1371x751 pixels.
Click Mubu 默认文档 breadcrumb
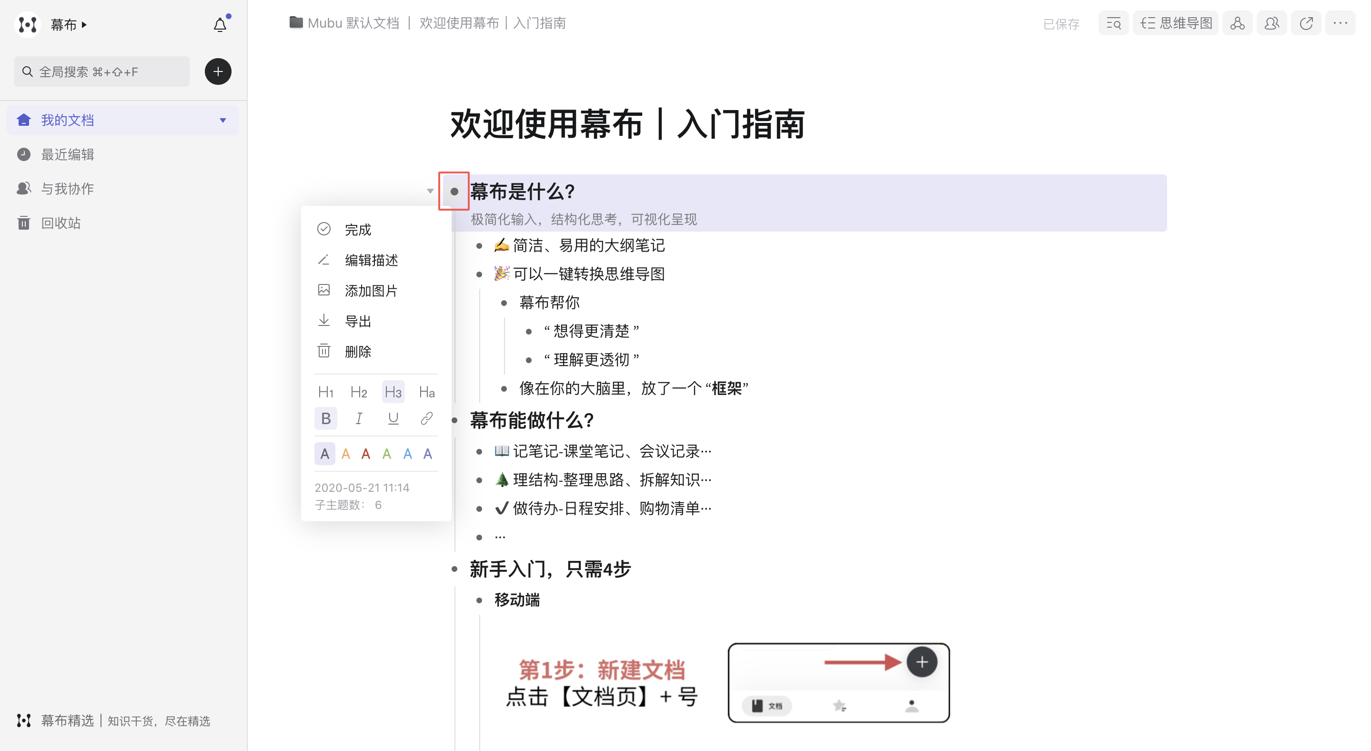pyautogui.click(x=353, y=23)
